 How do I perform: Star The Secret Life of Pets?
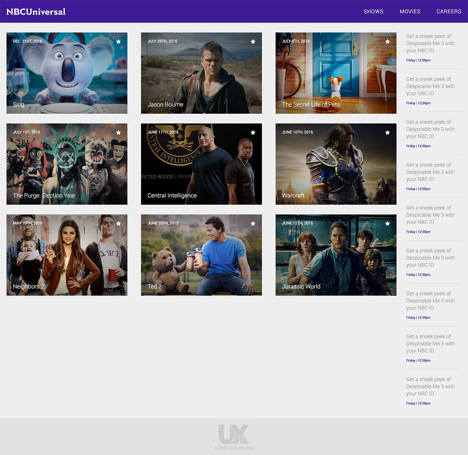tap(387, 42)
